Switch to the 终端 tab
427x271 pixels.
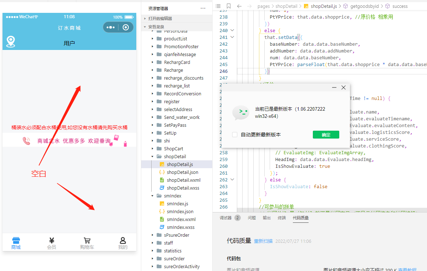[281, 218]
